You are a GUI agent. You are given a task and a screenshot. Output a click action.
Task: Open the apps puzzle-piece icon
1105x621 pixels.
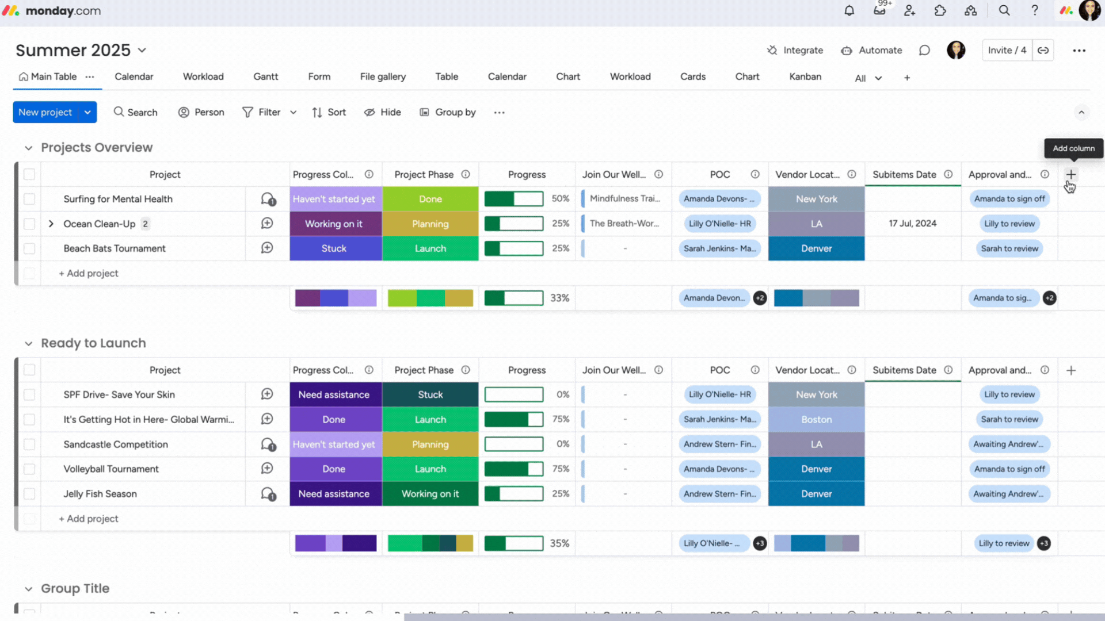940,10
